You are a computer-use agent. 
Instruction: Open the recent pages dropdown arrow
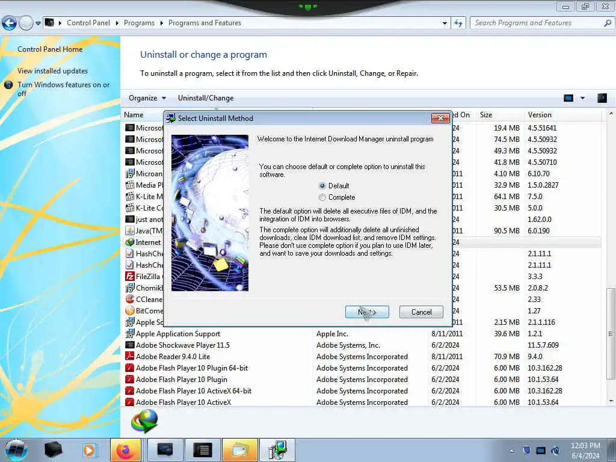38,23
